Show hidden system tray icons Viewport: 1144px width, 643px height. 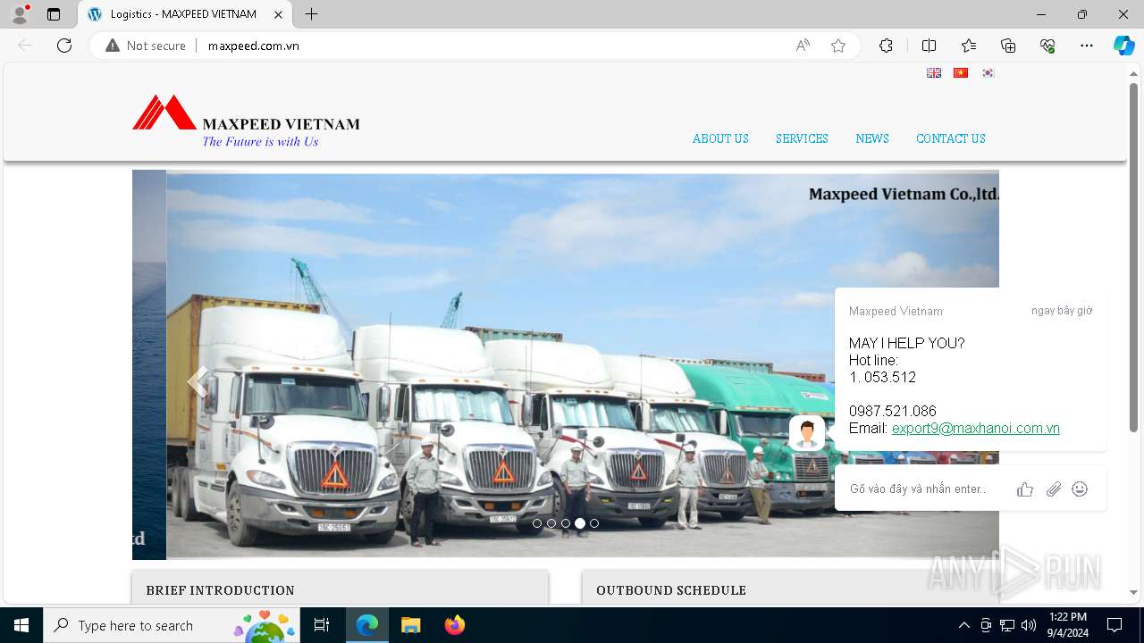click(x=963, y=625)
